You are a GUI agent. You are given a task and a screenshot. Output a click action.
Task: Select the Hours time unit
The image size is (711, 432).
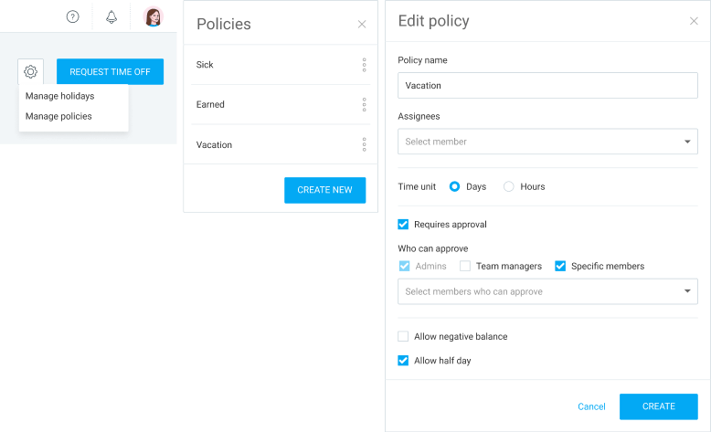509,186
